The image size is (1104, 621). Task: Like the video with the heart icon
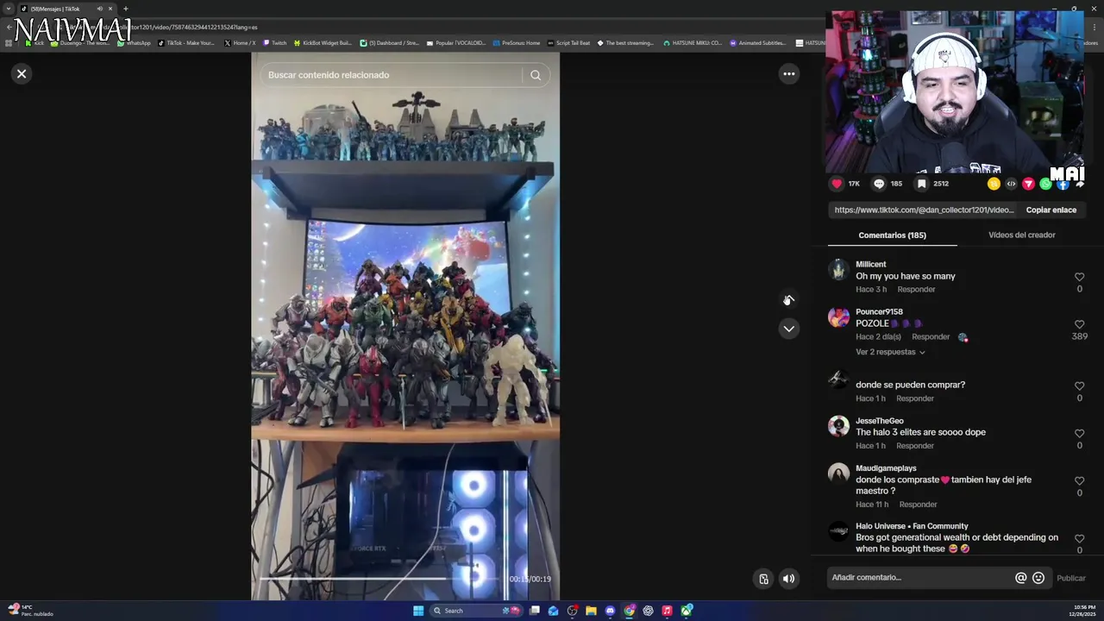pyautogui.click(x=837, y=184)
